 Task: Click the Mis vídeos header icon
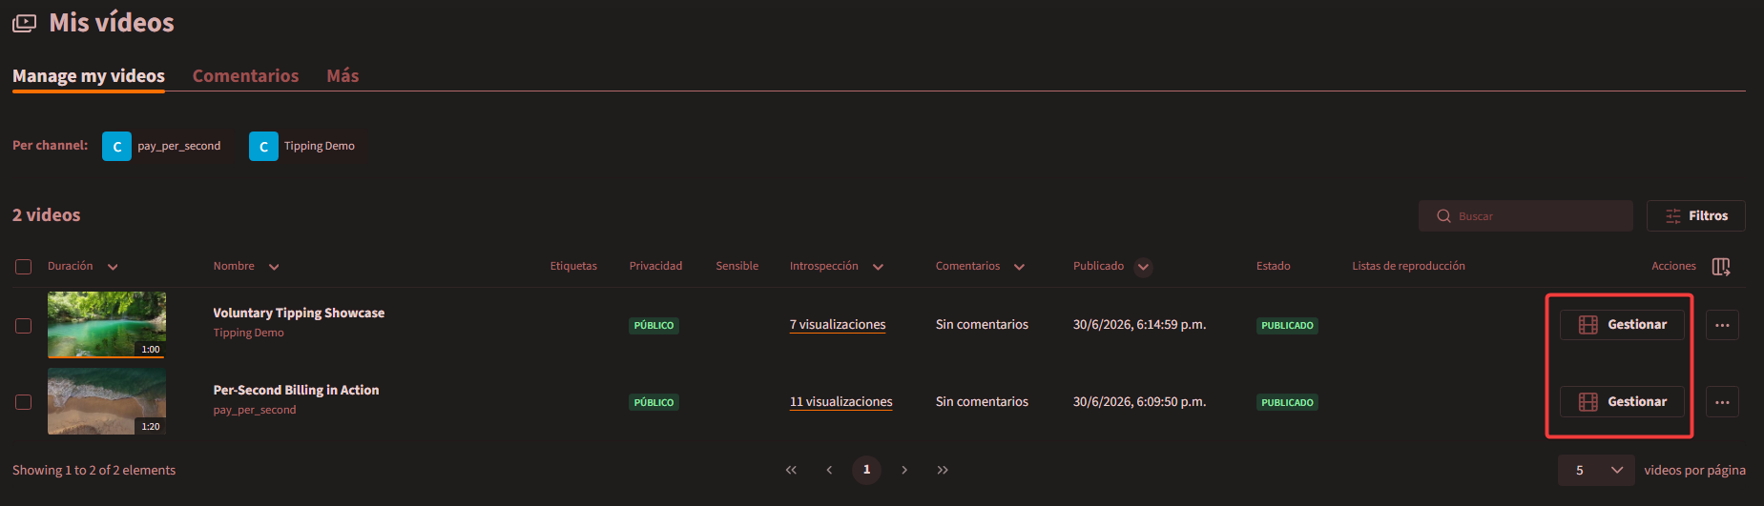(x=25, y=23)
